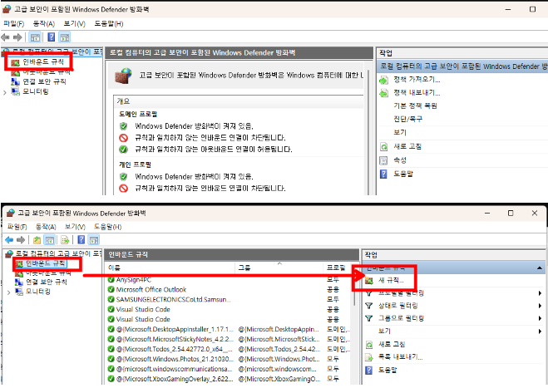The width and height of the screenshot is (548, 388).
Task: Select 연결 보안 규칙 in overview window tree
Action: pos(44,81)
